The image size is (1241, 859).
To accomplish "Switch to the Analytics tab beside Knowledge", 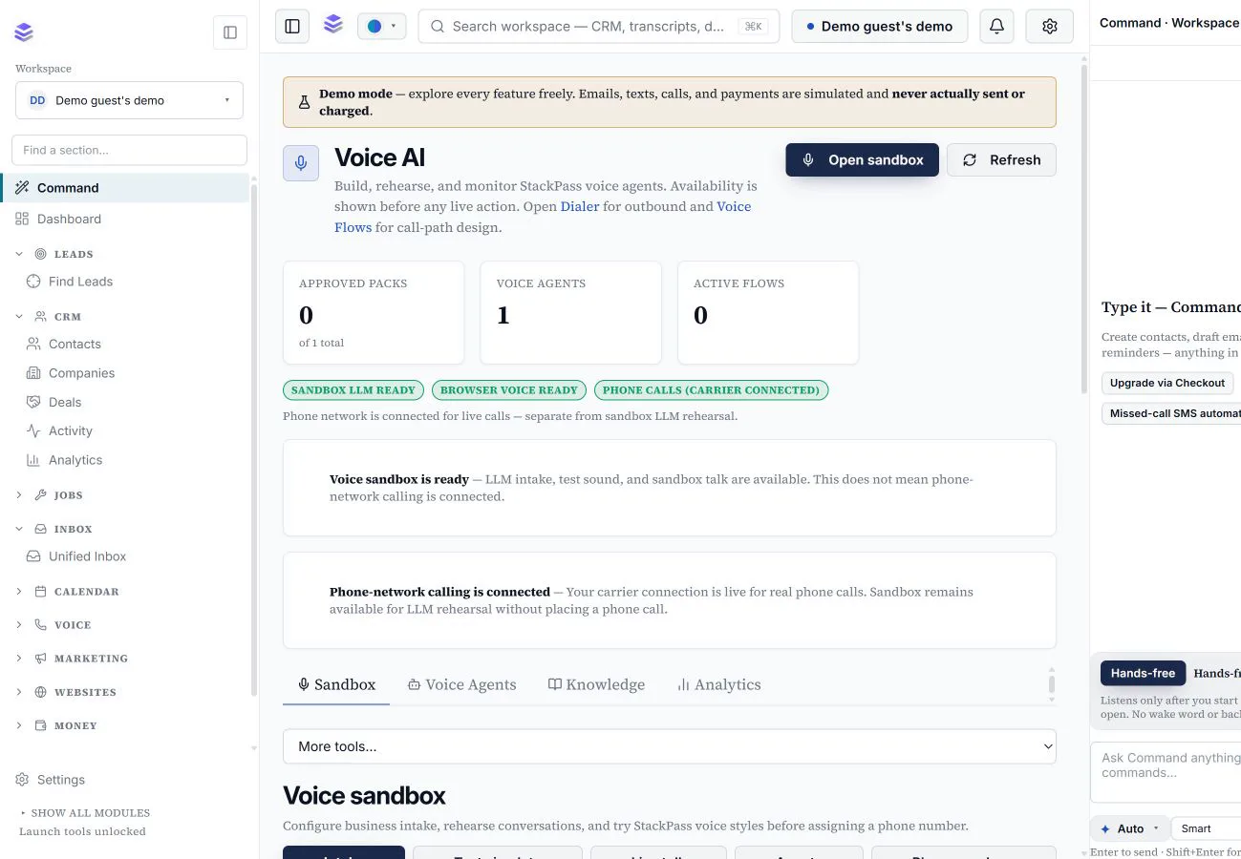I will pyautogui.click(x=718, y=684).
